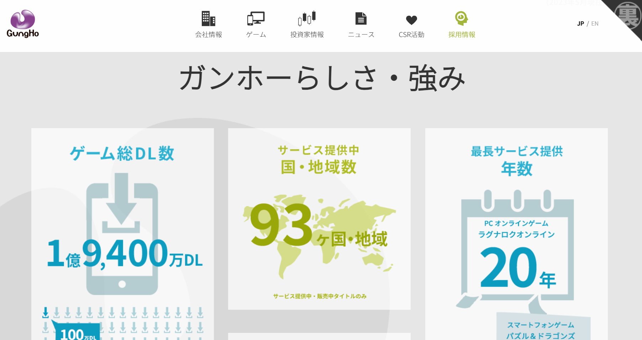642x340 pixels.
Task: Click the candlestick chart icon above 投資家情報
Action: tap(307, 19)
